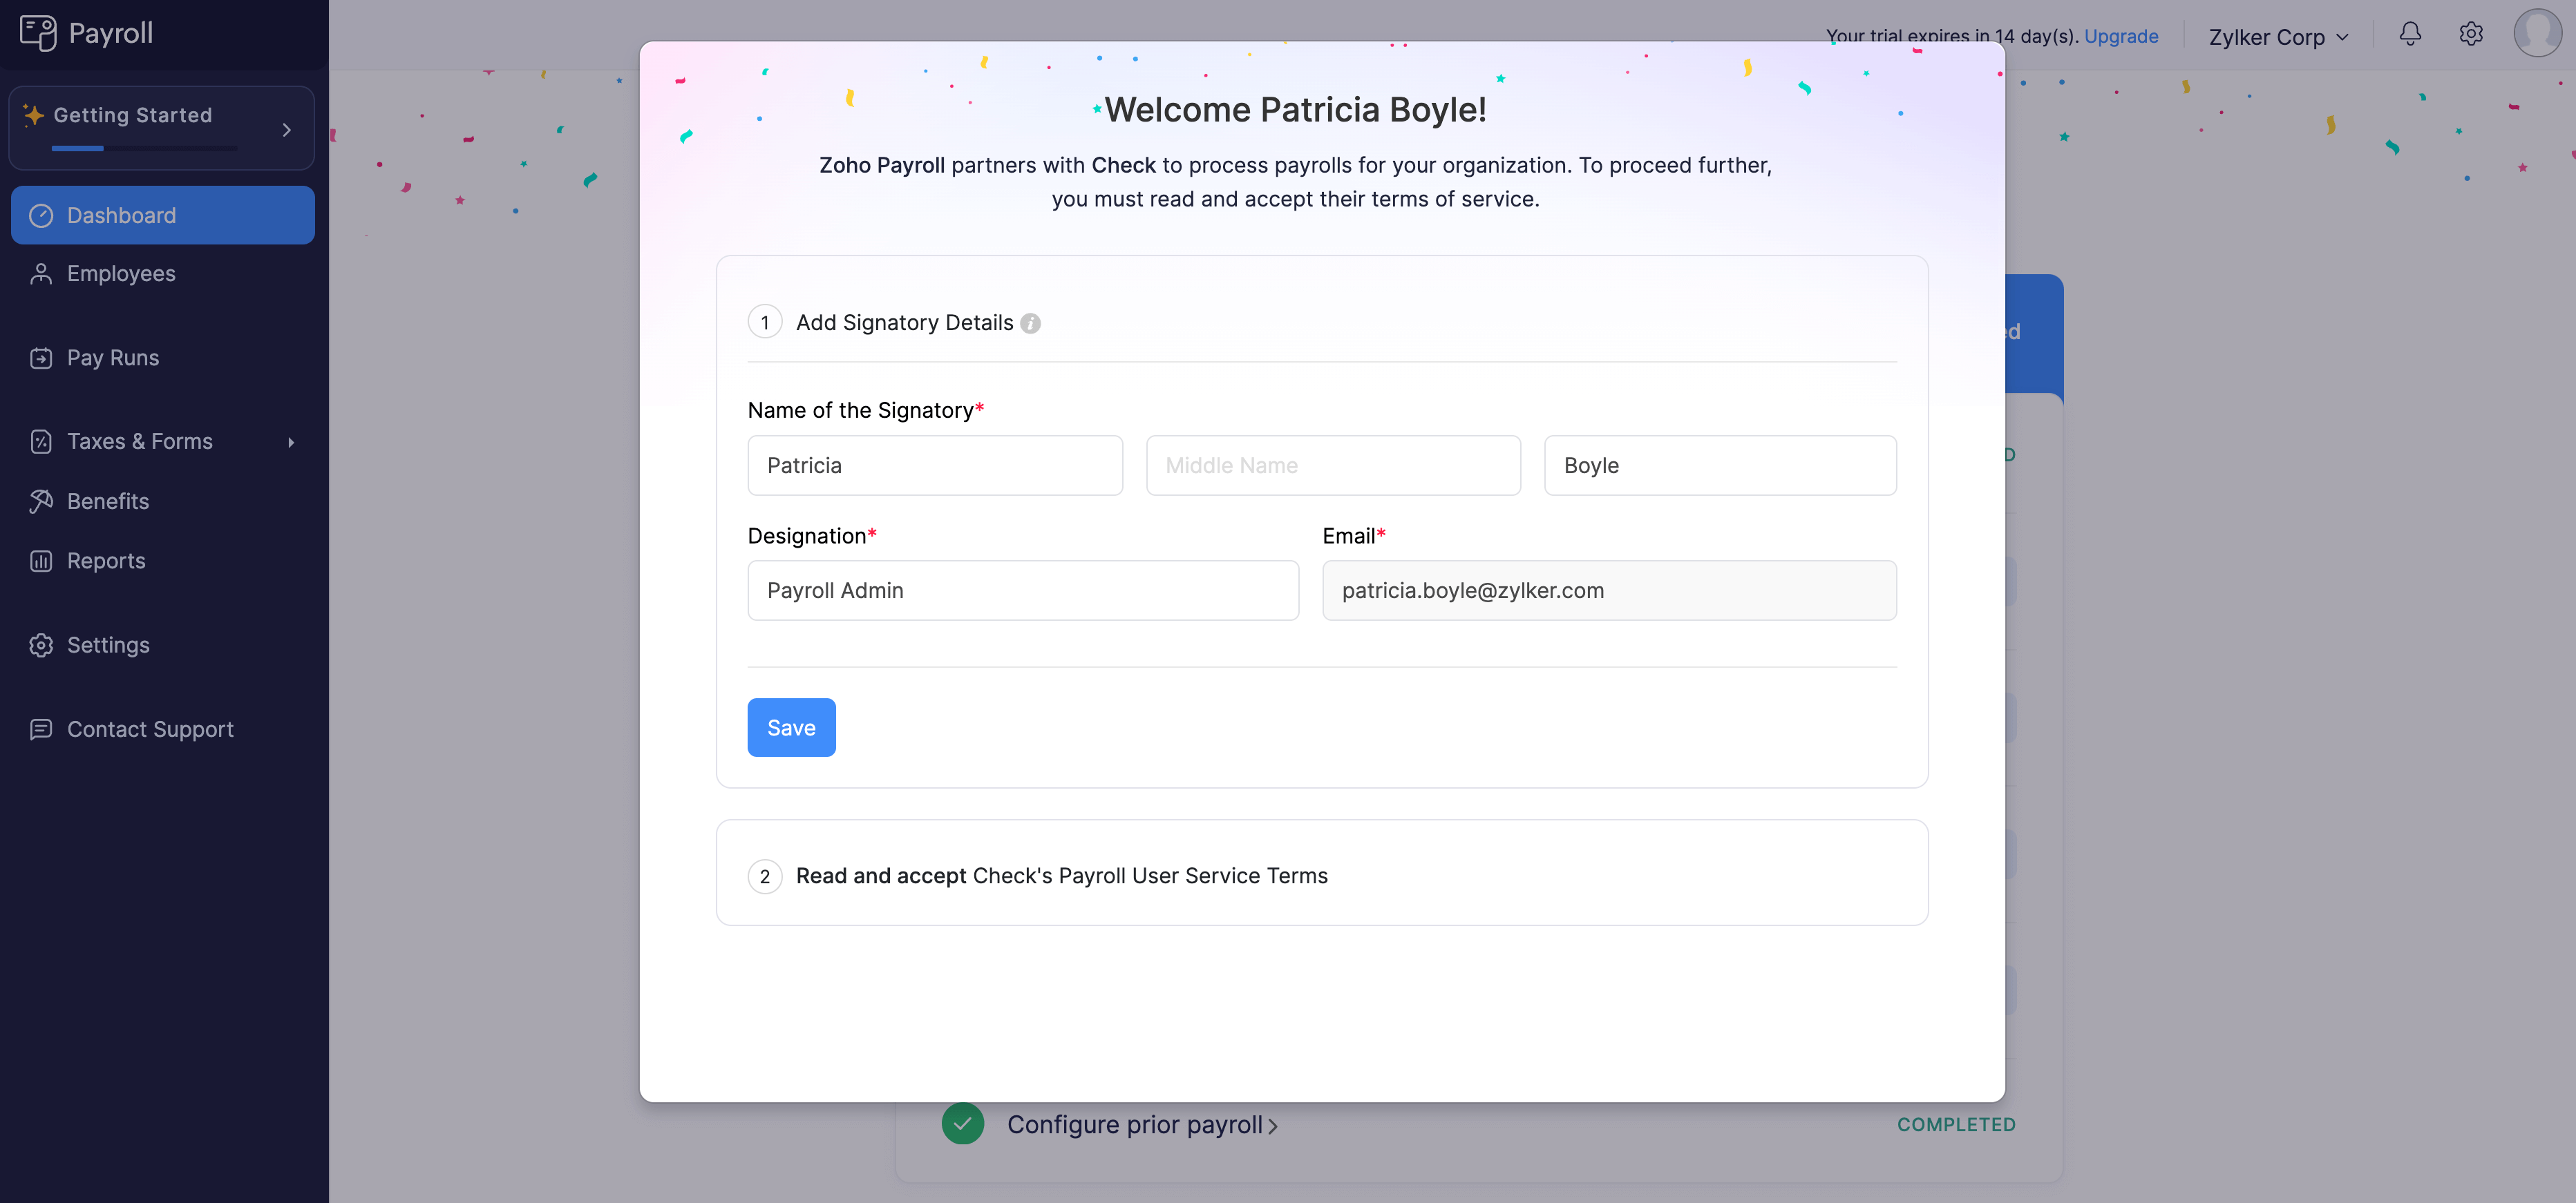Image resolution: width=2576 pixels, height=1203 pixels.
Task: Click the Payroll logo icon
Action: point(38,33)
